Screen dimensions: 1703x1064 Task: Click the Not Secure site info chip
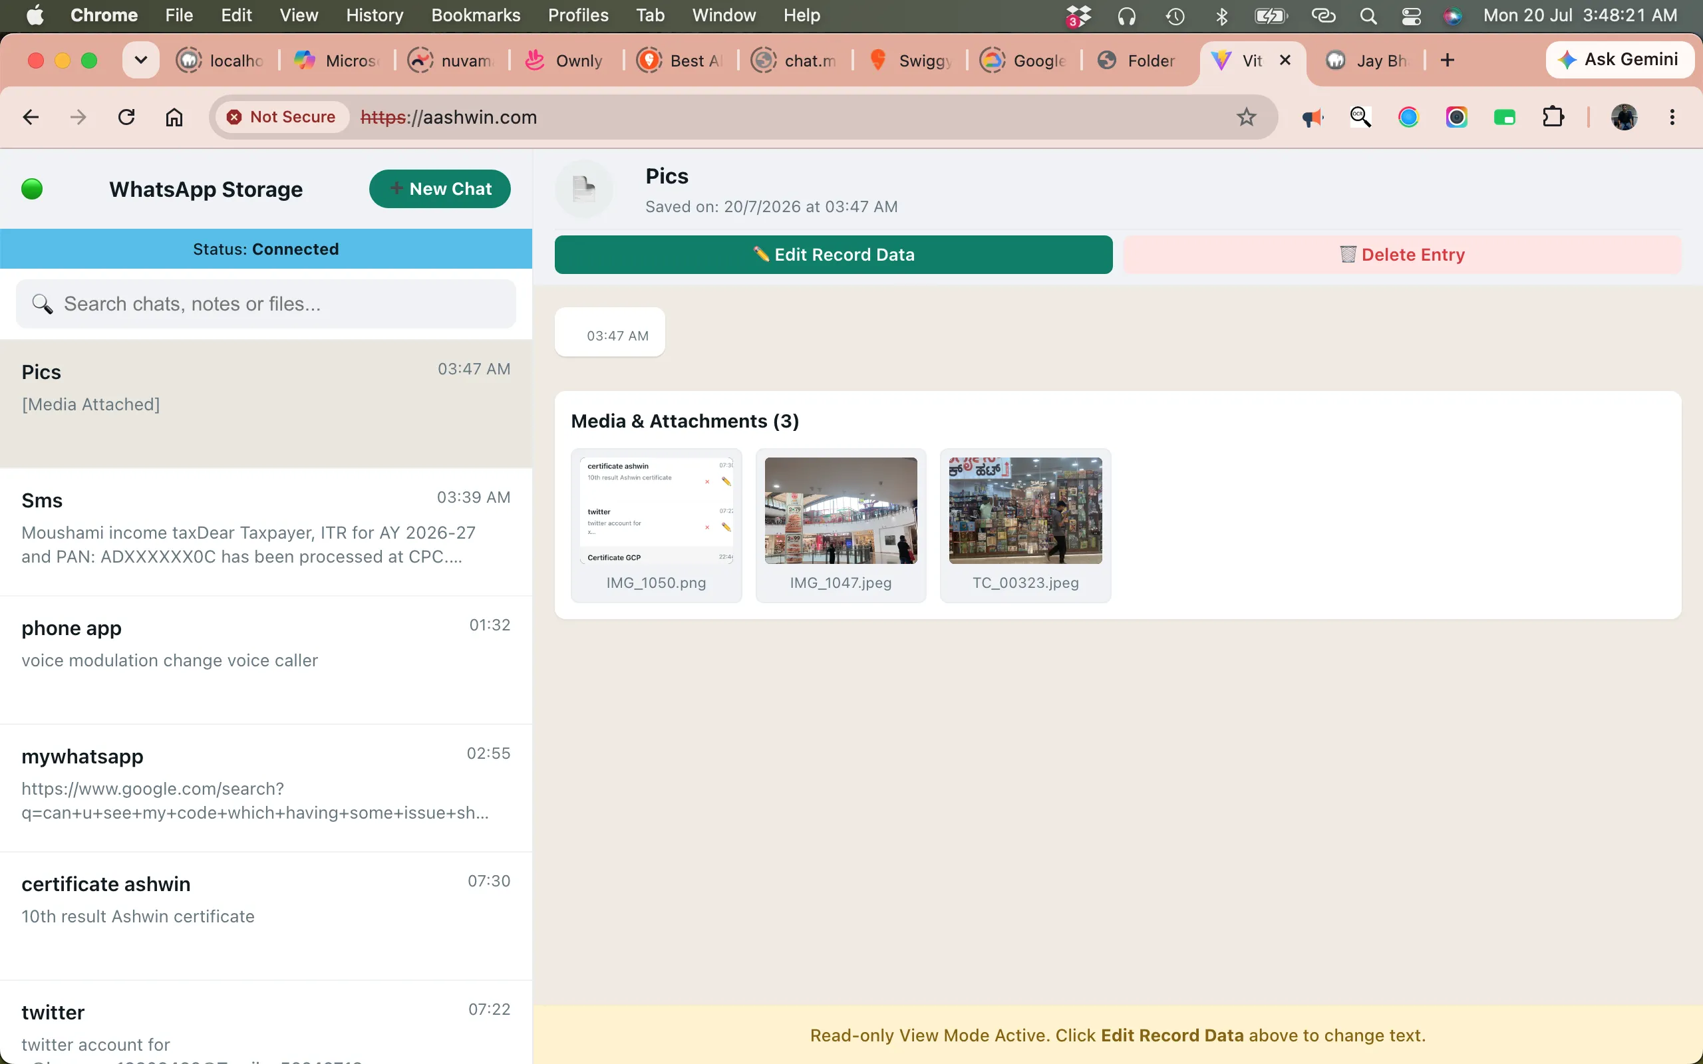281,117
